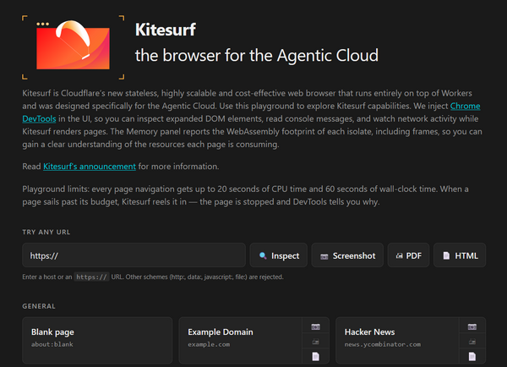The height and width of the screenshot is (367, 507).
Task: Click the Screenshot button next to Inspect
Action: (347, 255)
